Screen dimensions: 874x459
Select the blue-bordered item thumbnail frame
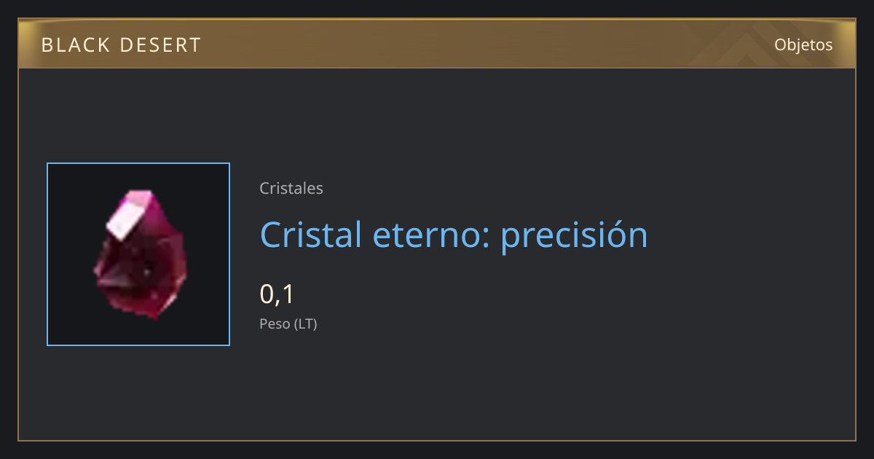pos(138,254)
